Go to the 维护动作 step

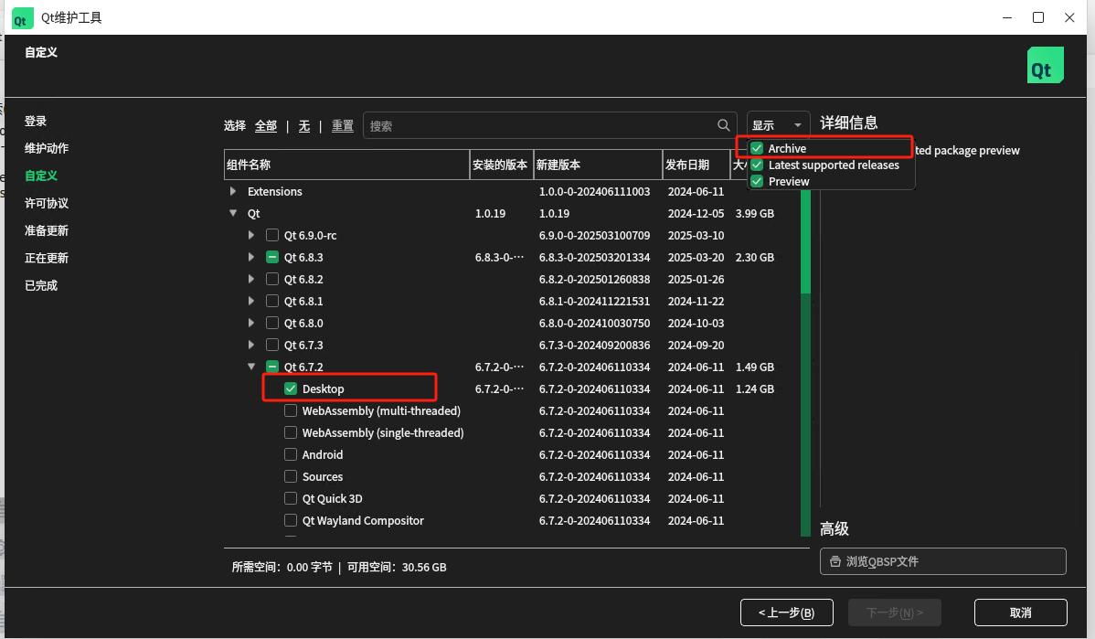pos(47,148)
